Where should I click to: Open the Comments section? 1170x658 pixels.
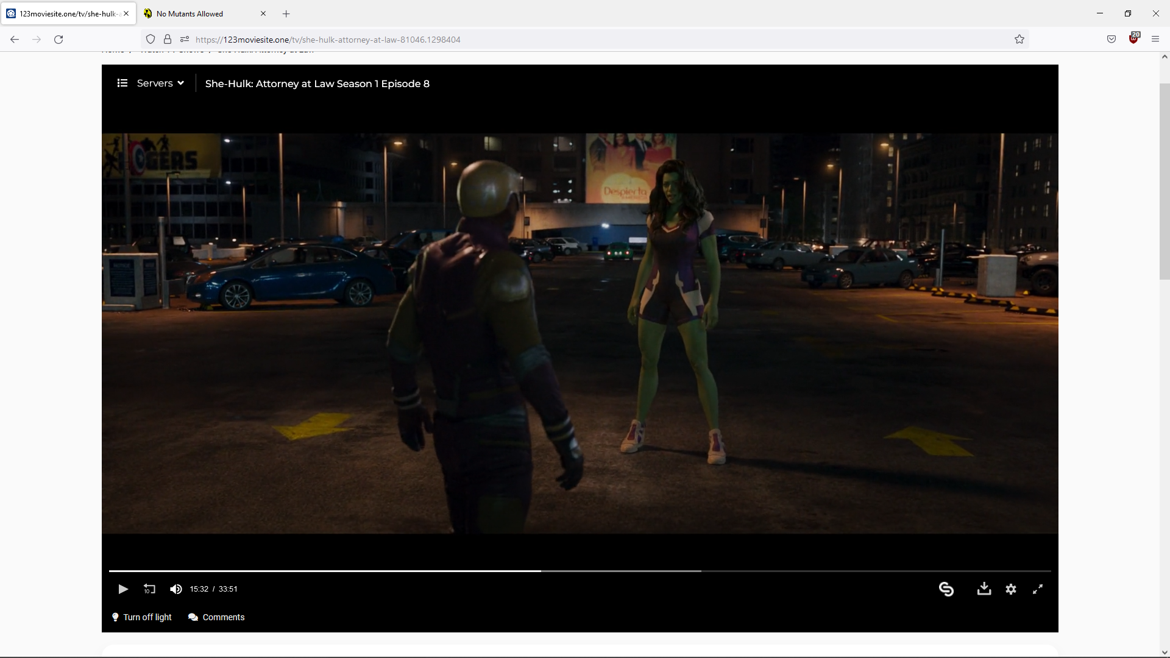click(217, 617)
